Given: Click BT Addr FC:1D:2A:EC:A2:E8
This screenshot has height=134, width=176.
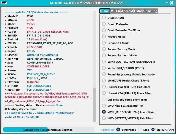Looking at the screenshot, I should pyautogui.click(x=39, y=86).
